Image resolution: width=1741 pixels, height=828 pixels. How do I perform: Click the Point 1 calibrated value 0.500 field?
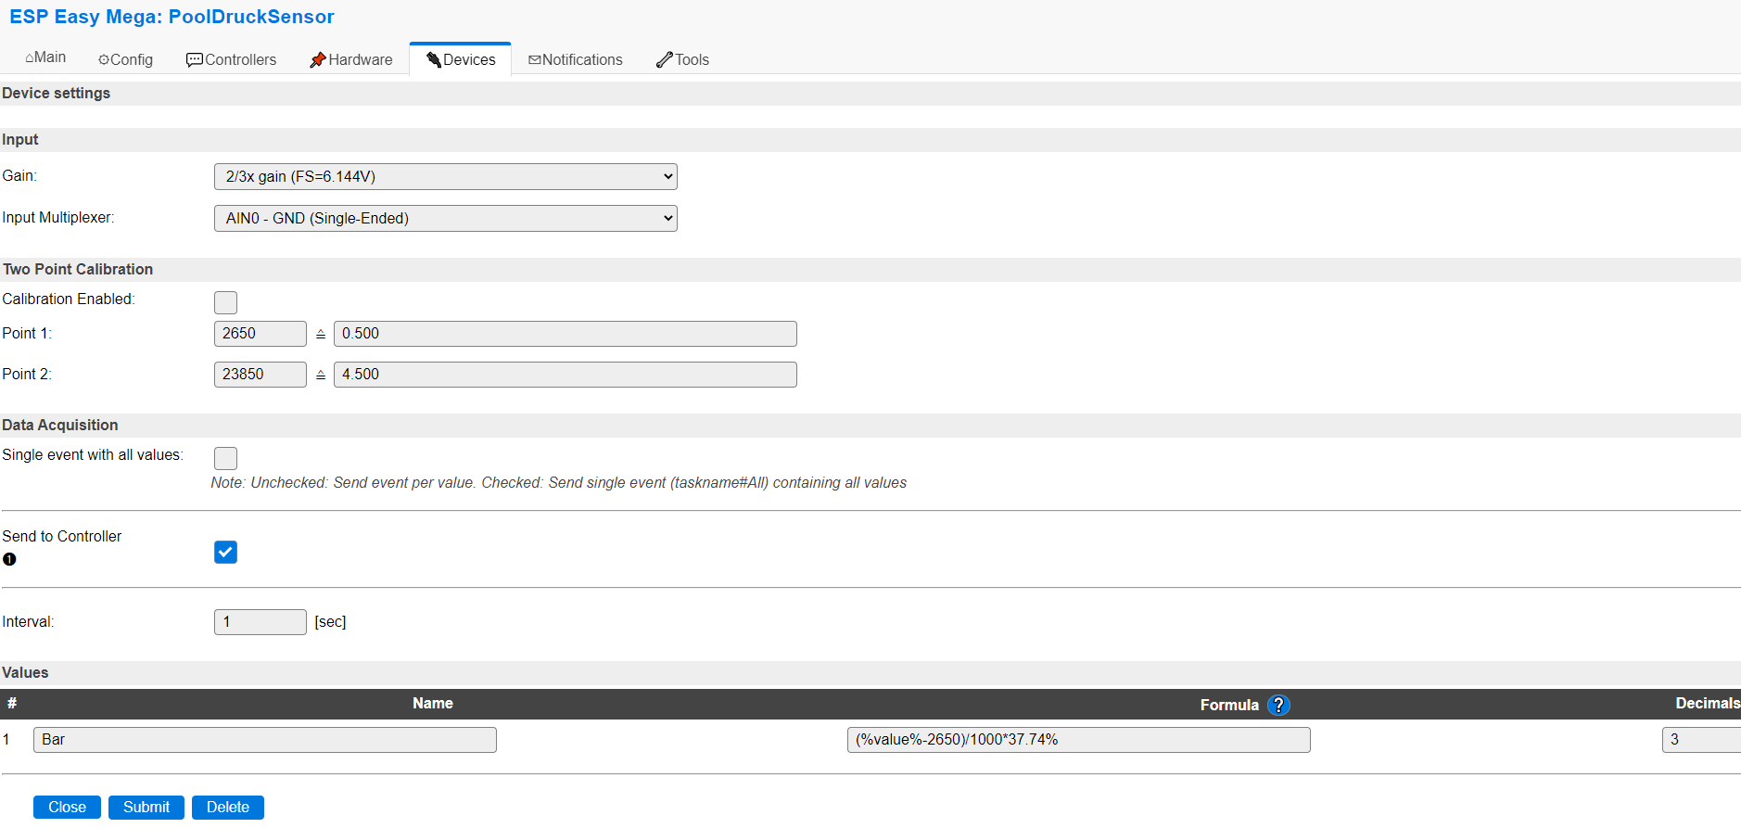[x=565, y=334]
